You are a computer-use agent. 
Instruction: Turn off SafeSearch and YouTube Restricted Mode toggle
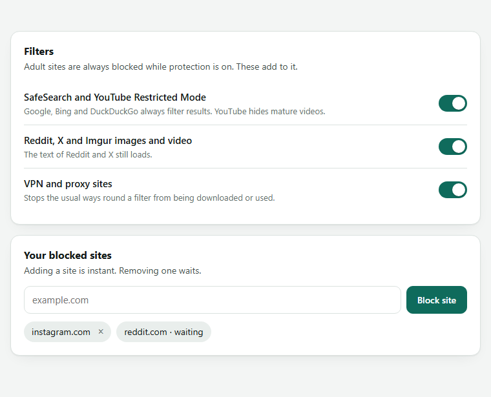click(x=452, y=103)
